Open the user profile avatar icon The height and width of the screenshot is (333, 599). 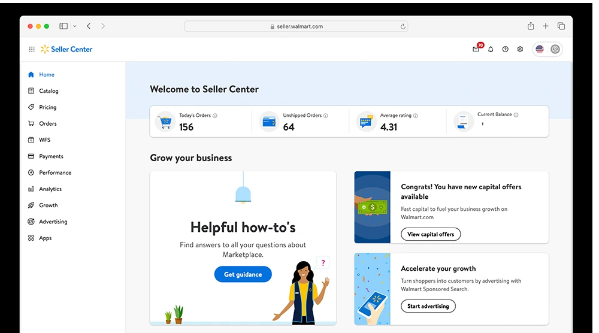[x=555, y=49]
